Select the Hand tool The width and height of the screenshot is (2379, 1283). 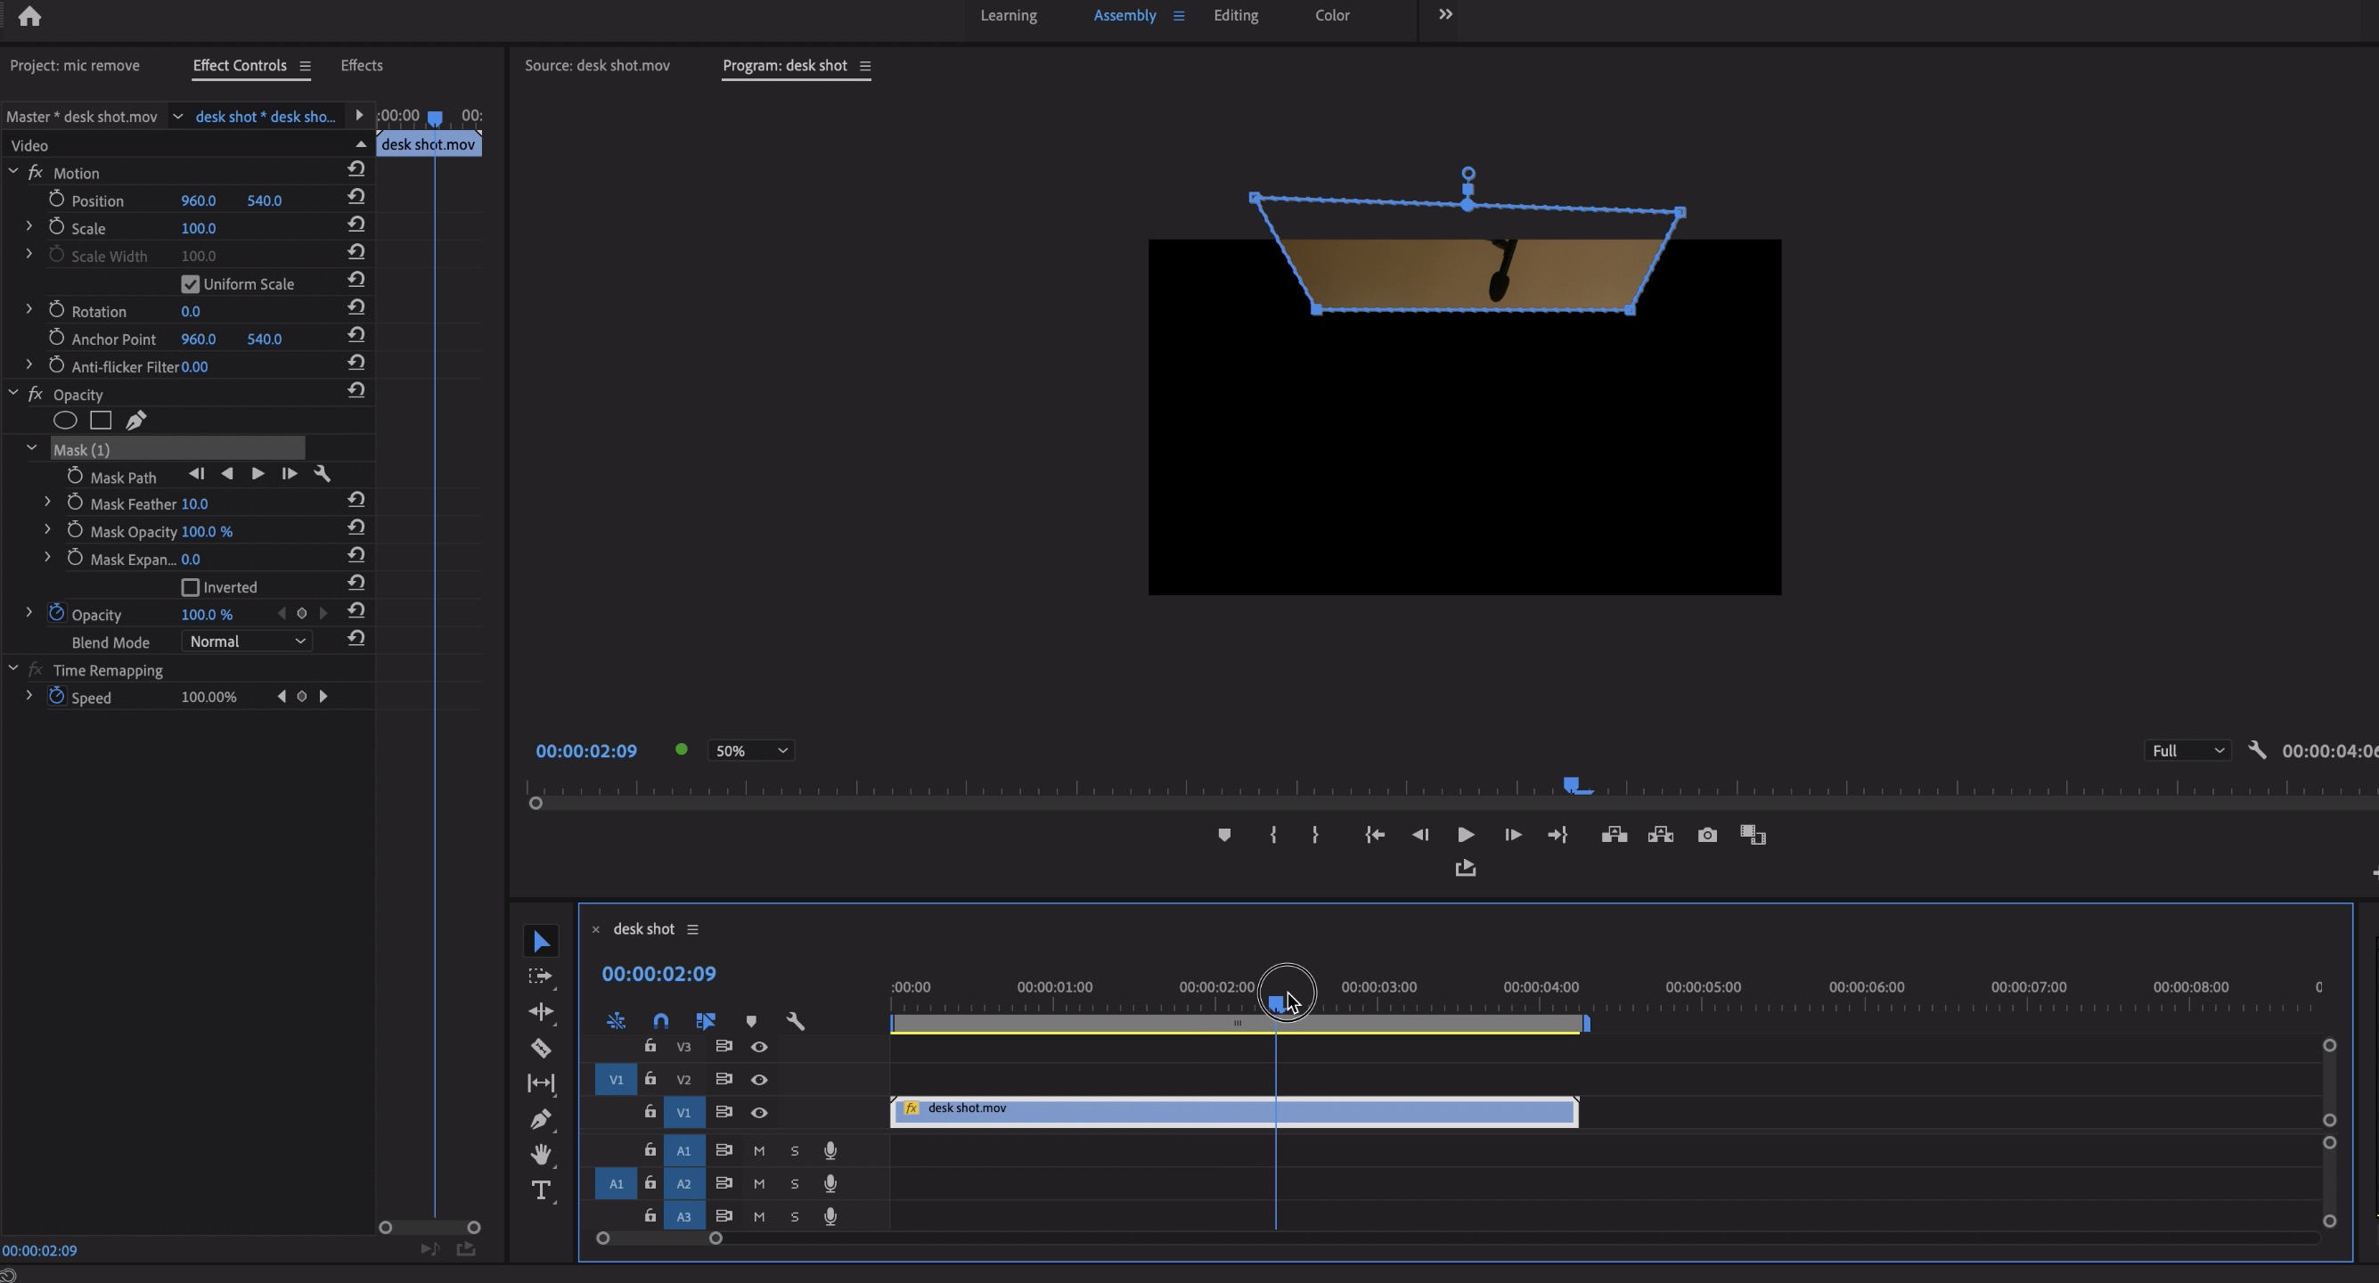coord(540,1154)
